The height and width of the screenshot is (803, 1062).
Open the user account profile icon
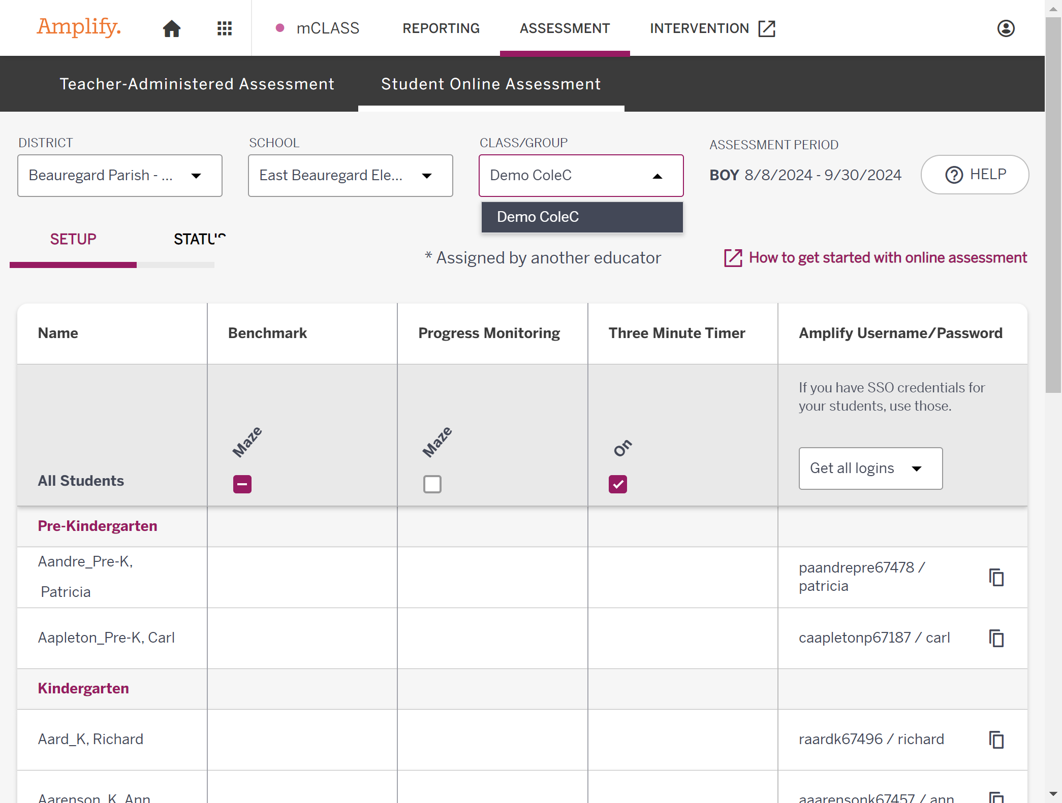(x=1006, y=28)
